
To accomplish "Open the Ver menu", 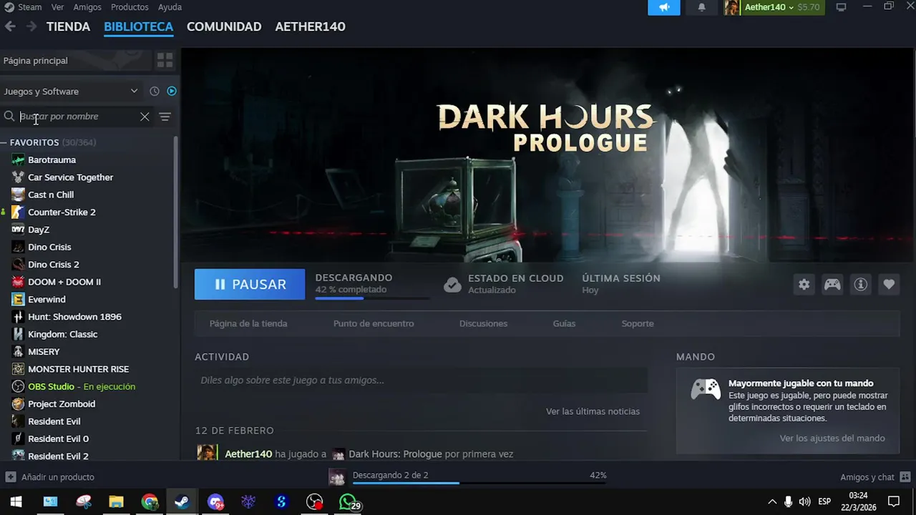I will pyautogui.click(x=57, y=7).
